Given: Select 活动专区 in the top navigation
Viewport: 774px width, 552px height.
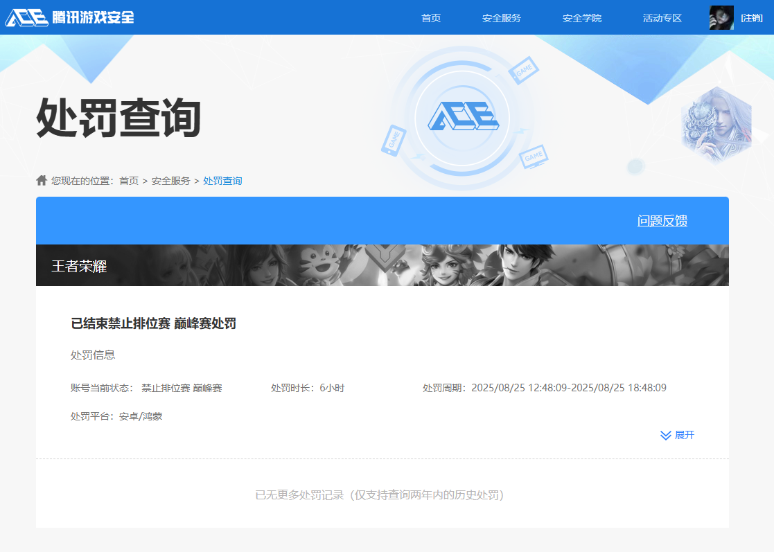Looking at the screenshot, I should pyautogui.click(x=662, y=18).
